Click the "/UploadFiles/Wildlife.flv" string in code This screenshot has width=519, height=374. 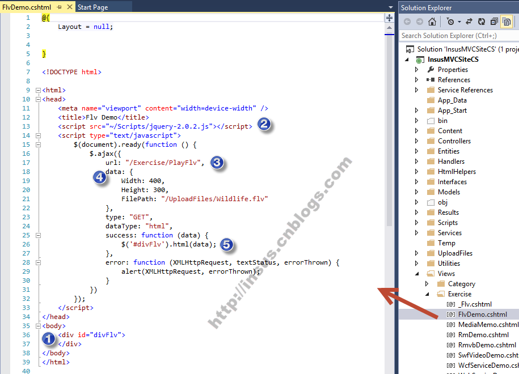214,199
